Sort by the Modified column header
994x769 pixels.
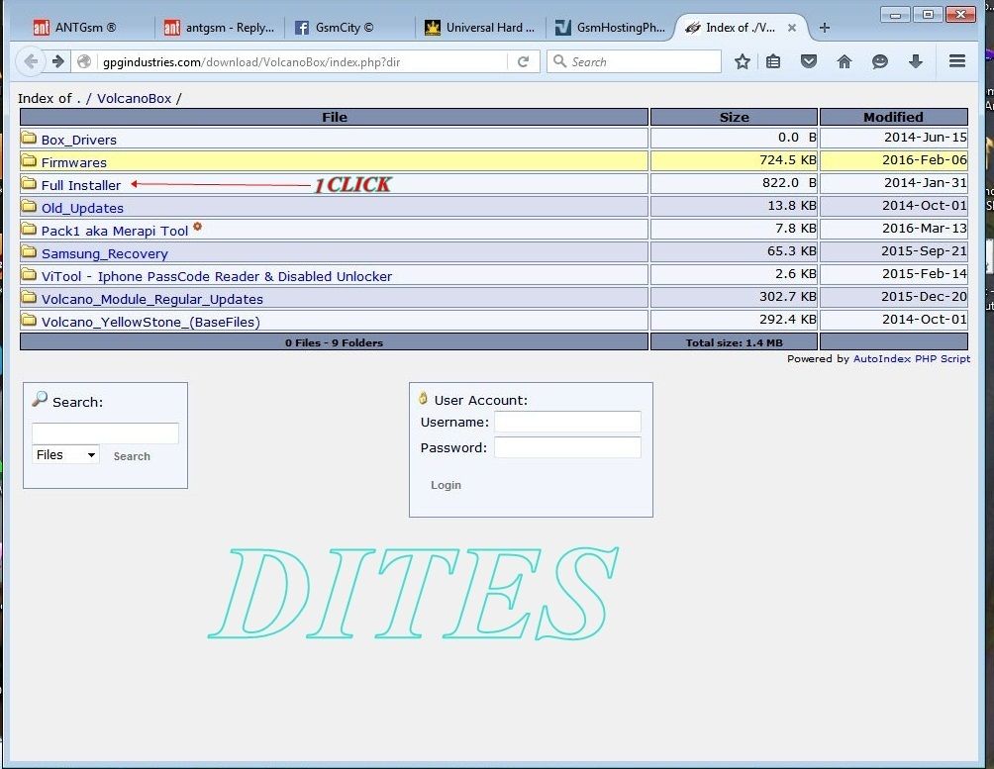[x=893, y=117]
